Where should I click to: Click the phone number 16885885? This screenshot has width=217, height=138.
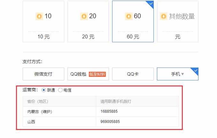coord(109,111)
